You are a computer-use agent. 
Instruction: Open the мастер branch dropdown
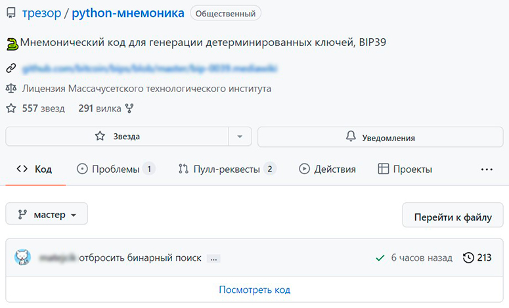pos(47,214)
